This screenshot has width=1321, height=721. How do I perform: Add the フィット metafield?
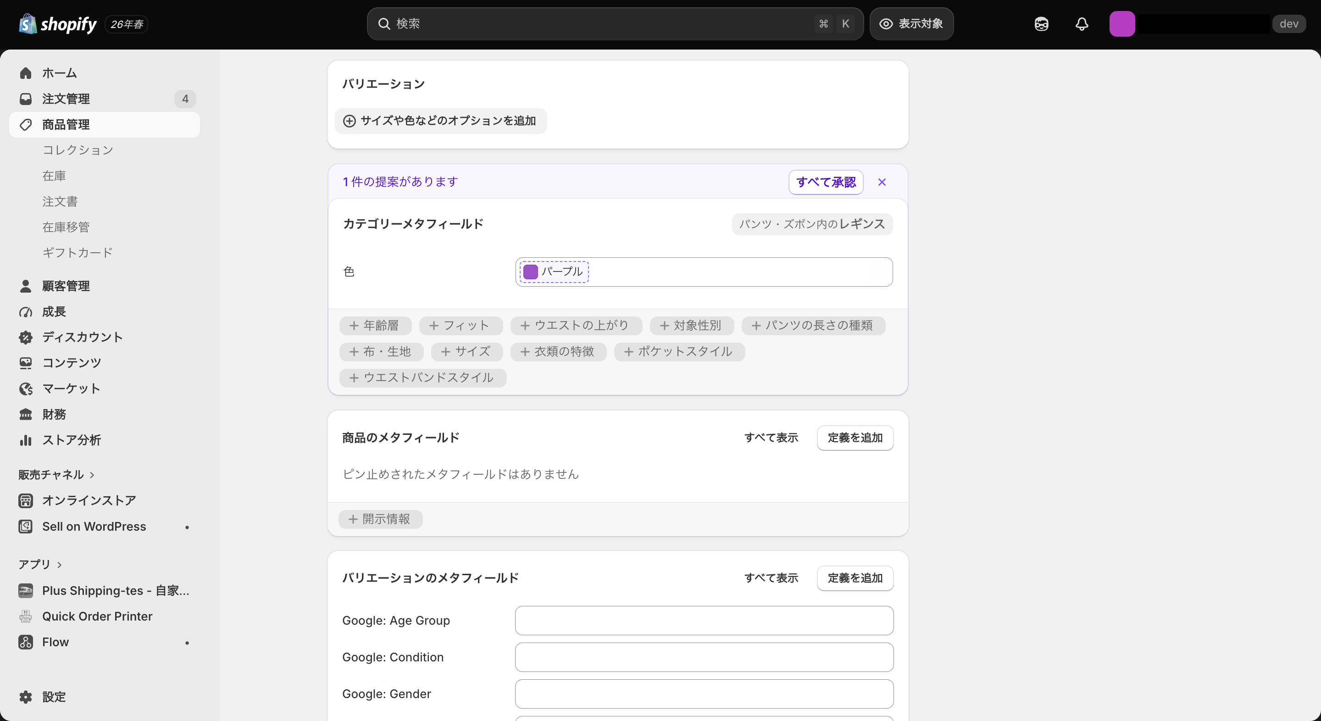[461, 326]
